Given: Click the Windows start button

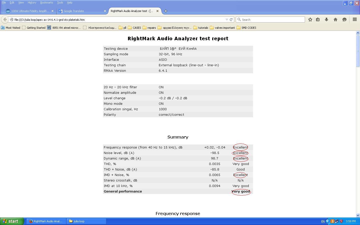Looking at the screenshot, I should pyautogui.click(x=12, y=221).
